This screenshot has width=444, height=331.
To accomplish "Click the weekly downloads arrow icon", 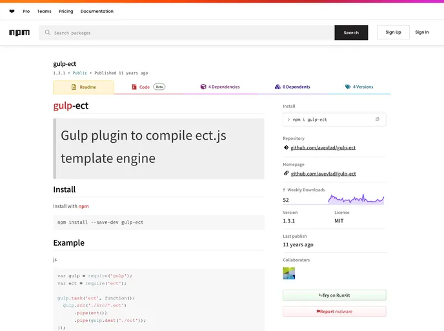I will point(284,190).
